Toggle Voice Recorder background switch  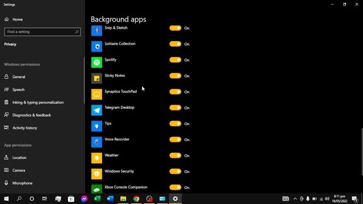pos(175,140)
